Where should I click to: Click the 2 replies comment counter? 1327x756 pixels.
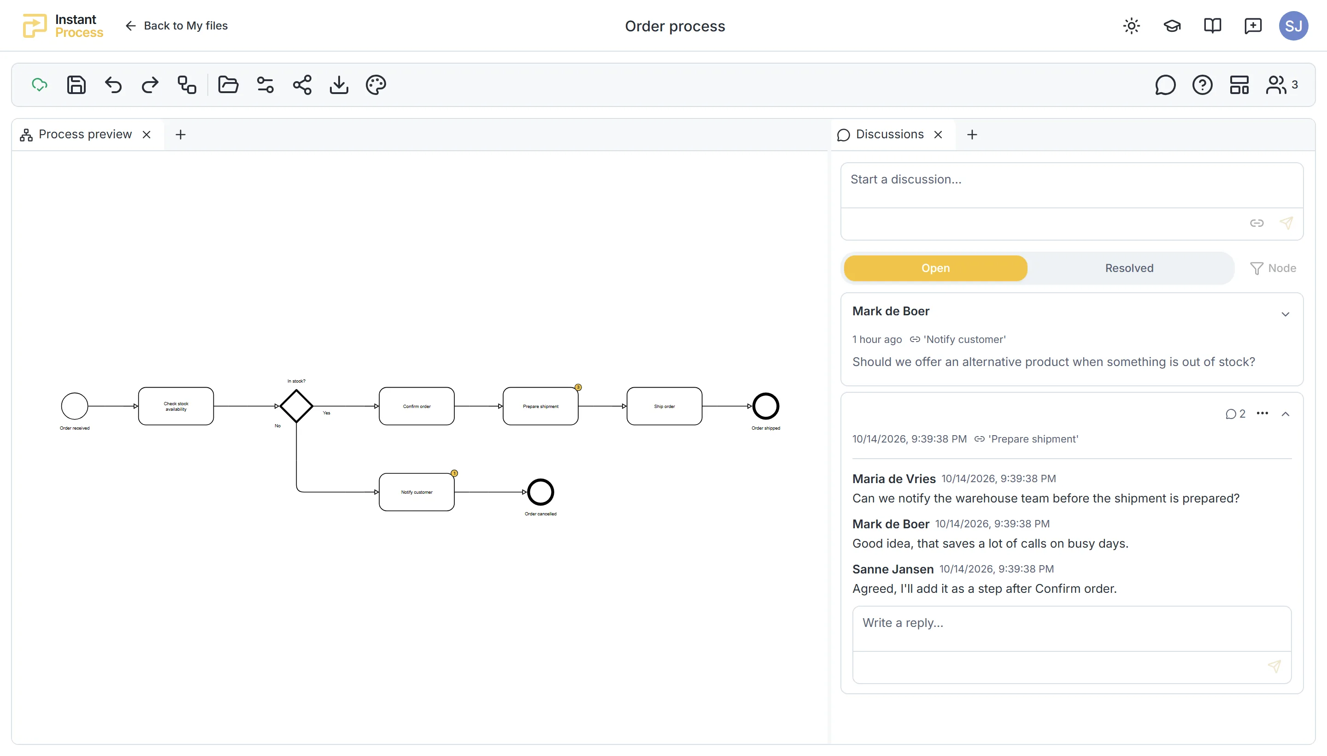click(x=1235, y=414)
